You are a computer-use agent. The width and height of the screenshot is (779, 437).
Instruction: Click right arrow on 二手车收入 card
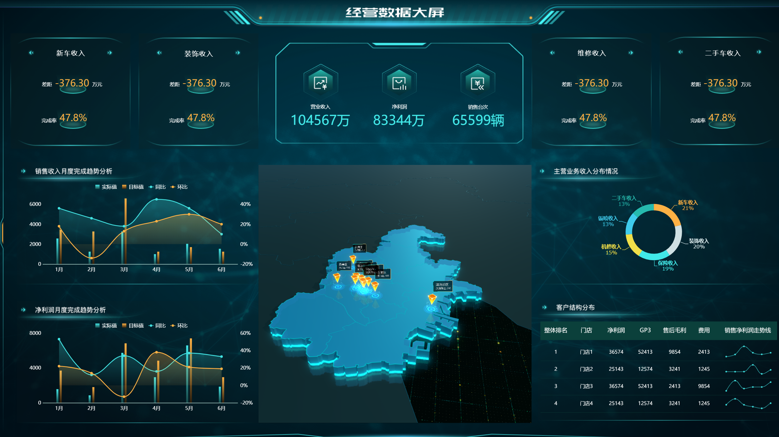(x=759, y=52)
